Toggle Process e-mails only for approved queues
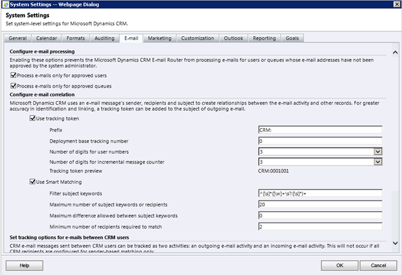402x276 pixels. 14,86
